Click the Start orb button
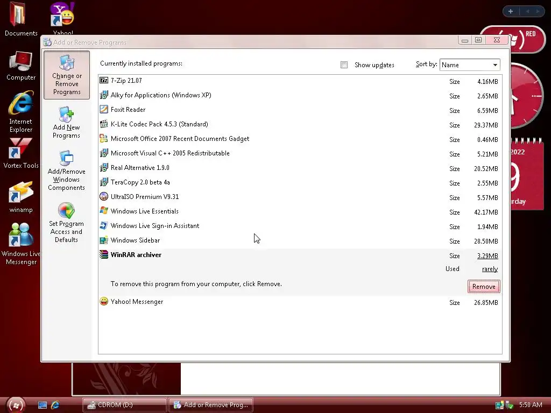 tap(16, 405)
